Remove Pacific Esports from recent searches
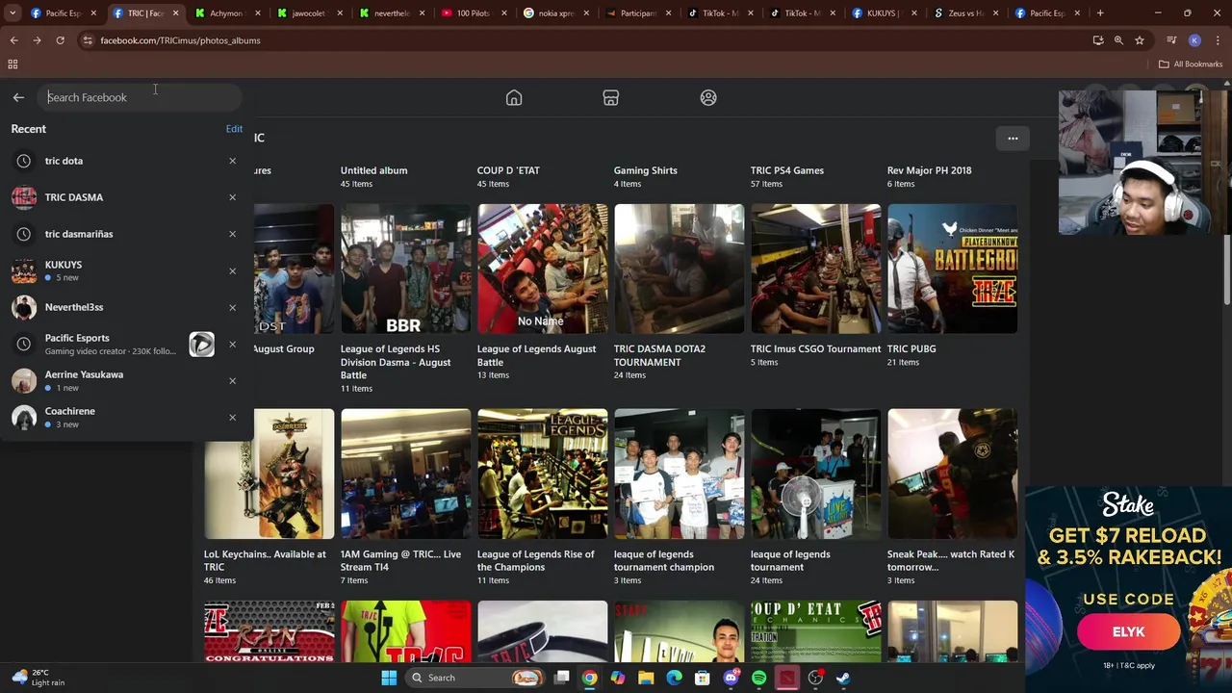Viewport: 1232px width, 693px height. point(232,344)
